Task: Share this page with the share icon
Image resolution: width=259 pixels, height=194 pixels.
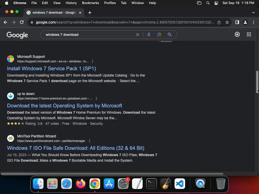Action: tap(219, 22)
